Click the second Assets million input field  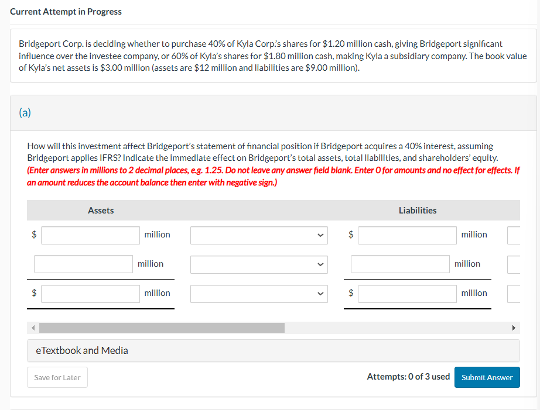[x=83, y=264]
